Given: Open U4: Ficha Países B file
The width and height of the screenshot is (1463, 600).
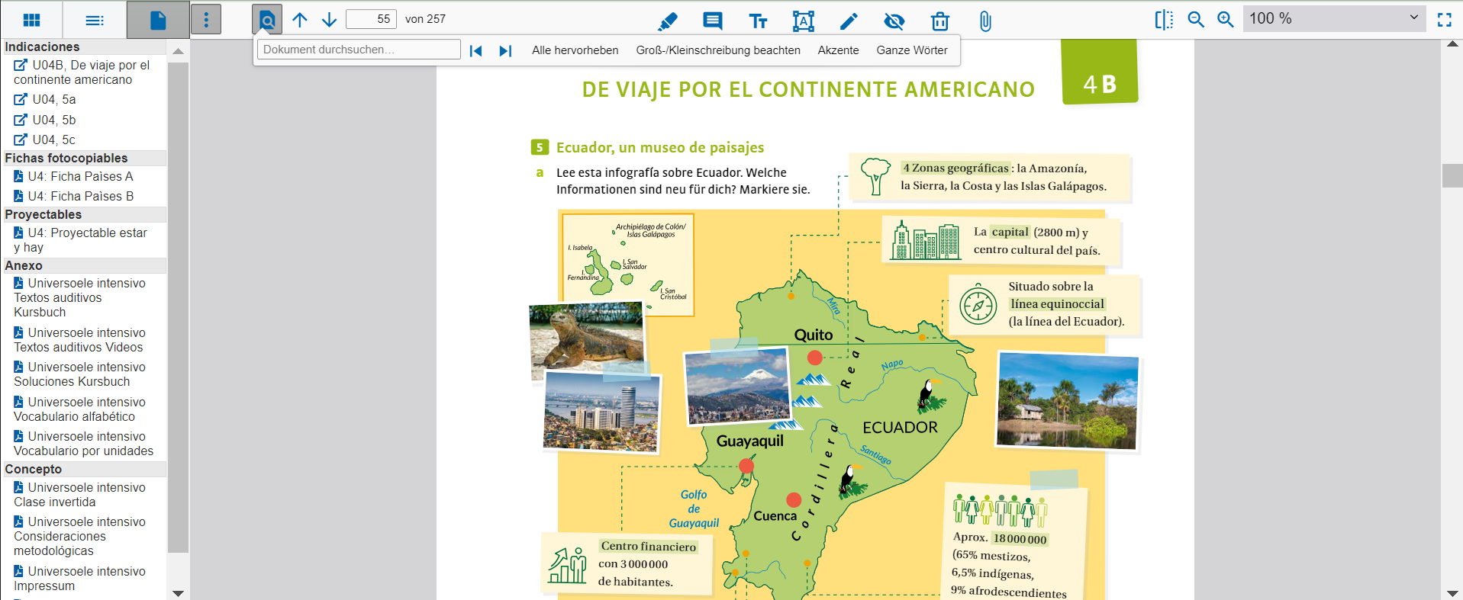Looking at the screenshot, I should click(x=74, y=196).
